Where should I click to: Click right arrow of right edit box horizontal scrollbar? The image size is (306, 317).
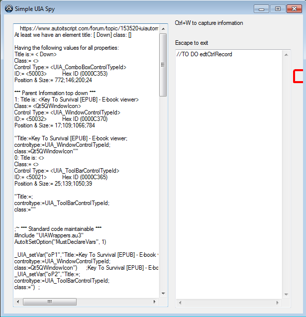click(278, 303)
